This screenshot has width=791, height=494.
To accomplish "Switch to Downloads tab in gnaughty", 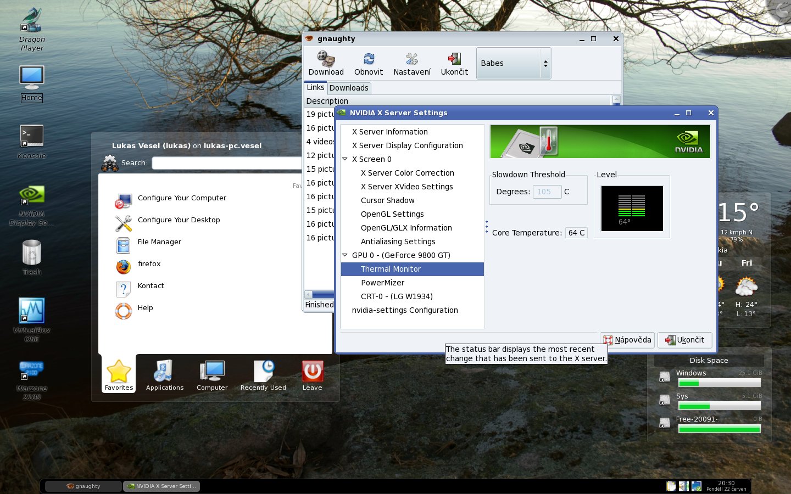I will [349, 88].
